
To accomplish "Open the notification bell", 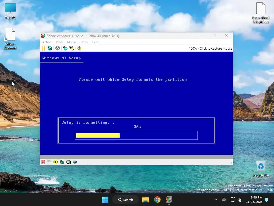I will 267,200.
